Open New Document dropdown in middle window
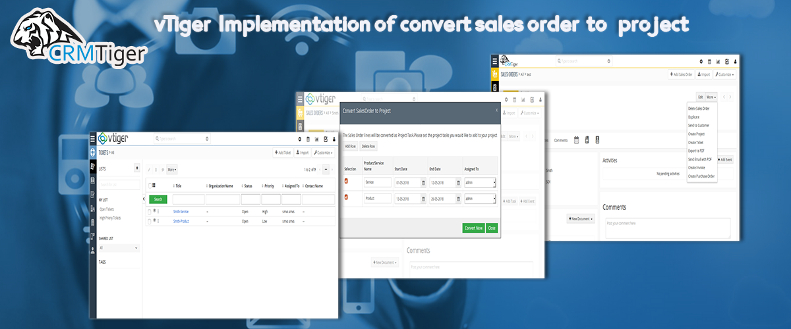Screen dimensions: 791x329 coord(385,263)
